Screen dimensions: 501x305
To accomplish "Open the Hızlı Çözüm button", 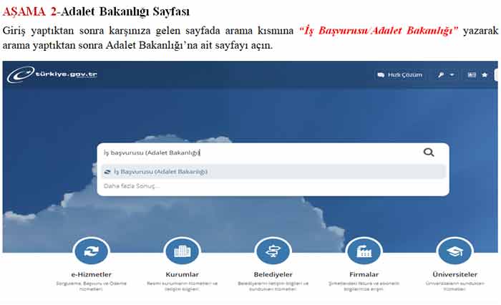I will point(400,74).
